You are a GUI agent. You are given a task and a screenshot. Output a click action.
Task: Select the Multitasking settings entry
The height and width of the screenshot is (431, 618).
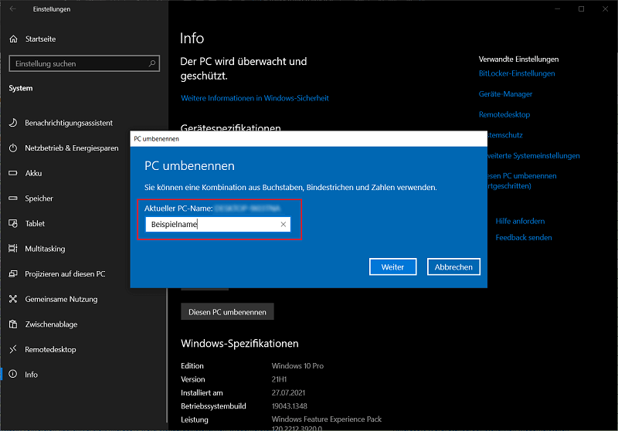click(x=45, y=249)
